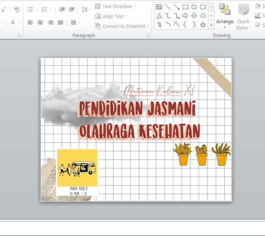Viewport: 265px width, 236px height.
Task: Select the Down Arrow block shape
Action: (x=194, y=16)
